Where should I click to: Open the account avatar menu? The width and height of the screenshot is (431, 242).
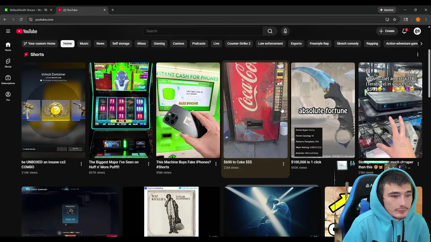click(417, 31)
